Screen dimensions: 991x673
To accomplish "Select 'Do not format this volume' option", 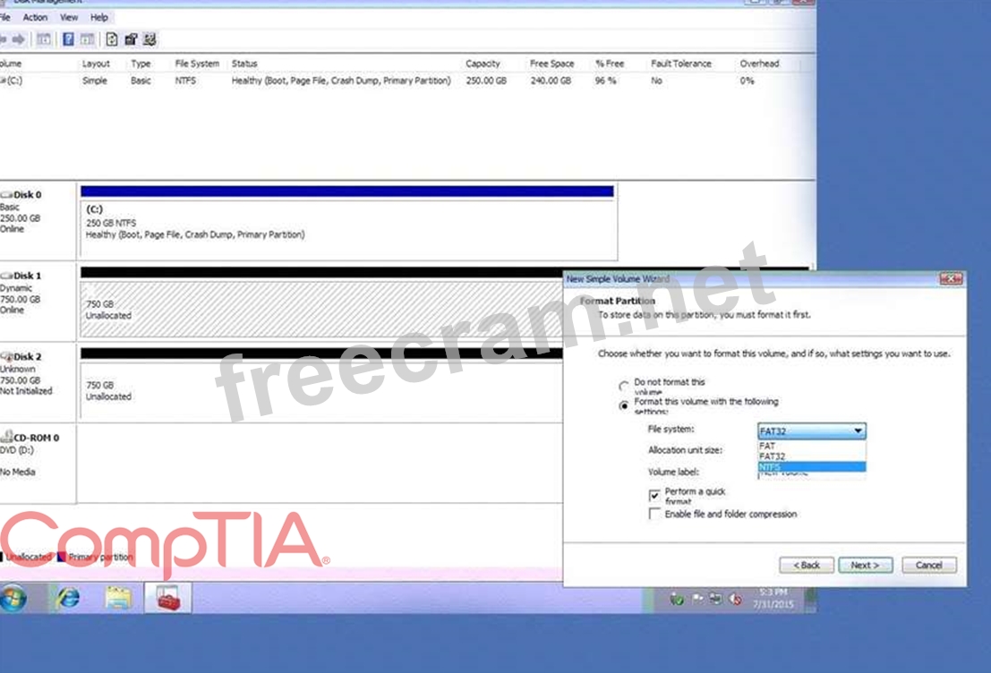I will 624,386.
